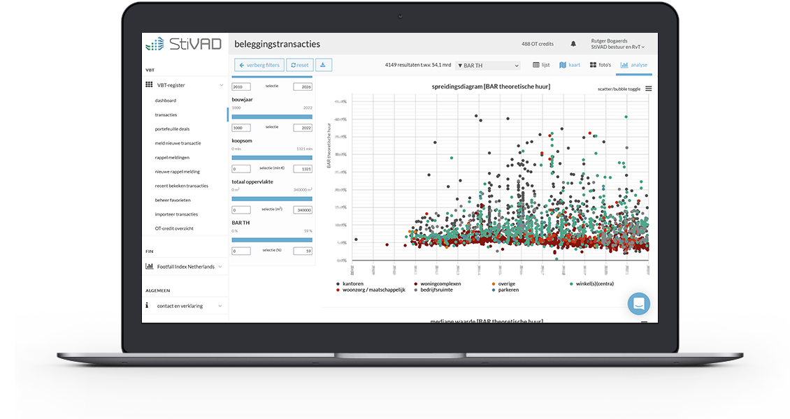Click the download icon button
Screen dimensions: 790x419
(324, 65)
